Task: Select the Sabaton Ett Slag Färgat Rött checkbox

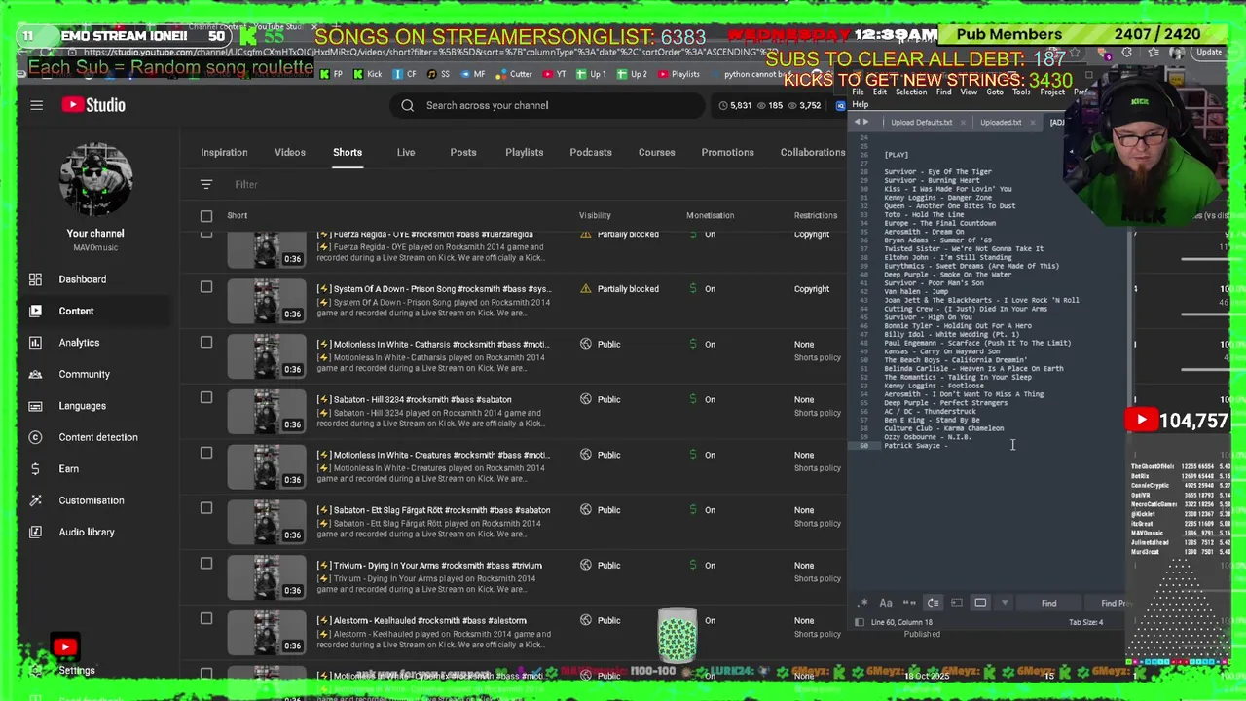Action: pos(206,508)
